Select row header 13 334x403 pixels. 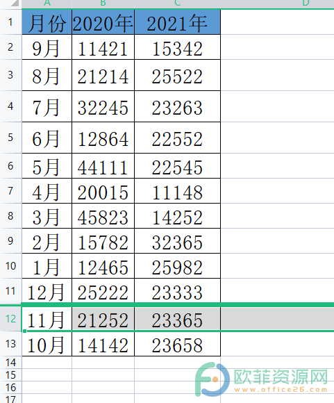click(10, 344)
